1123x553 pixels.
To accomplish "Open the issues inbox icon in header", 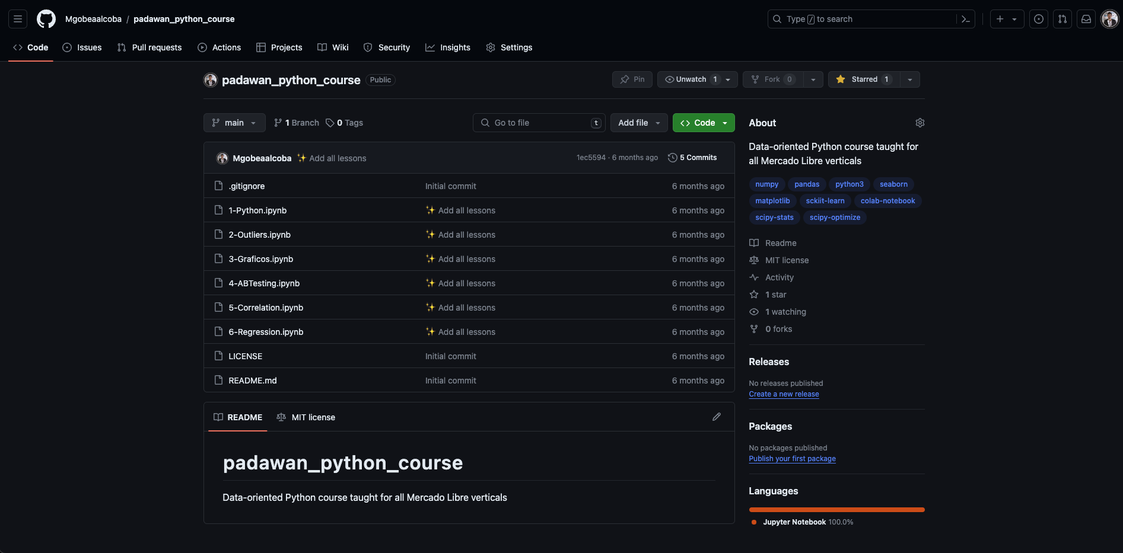I will click(1039, 19).
